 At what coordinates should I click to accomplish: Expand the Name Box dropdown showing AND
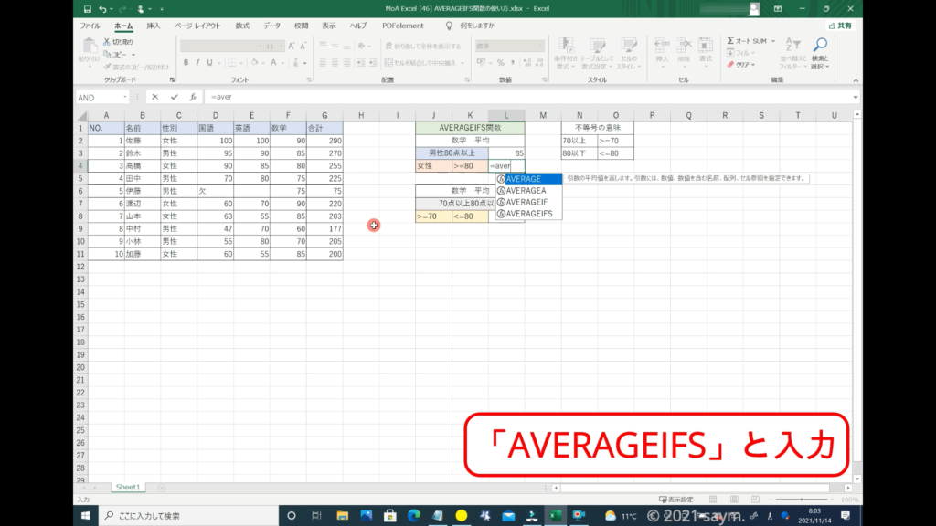click(x=125, y=97)
